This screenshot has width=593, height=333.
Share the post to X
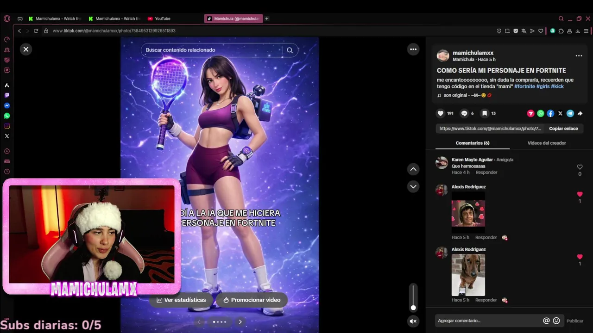coord(560,113)
